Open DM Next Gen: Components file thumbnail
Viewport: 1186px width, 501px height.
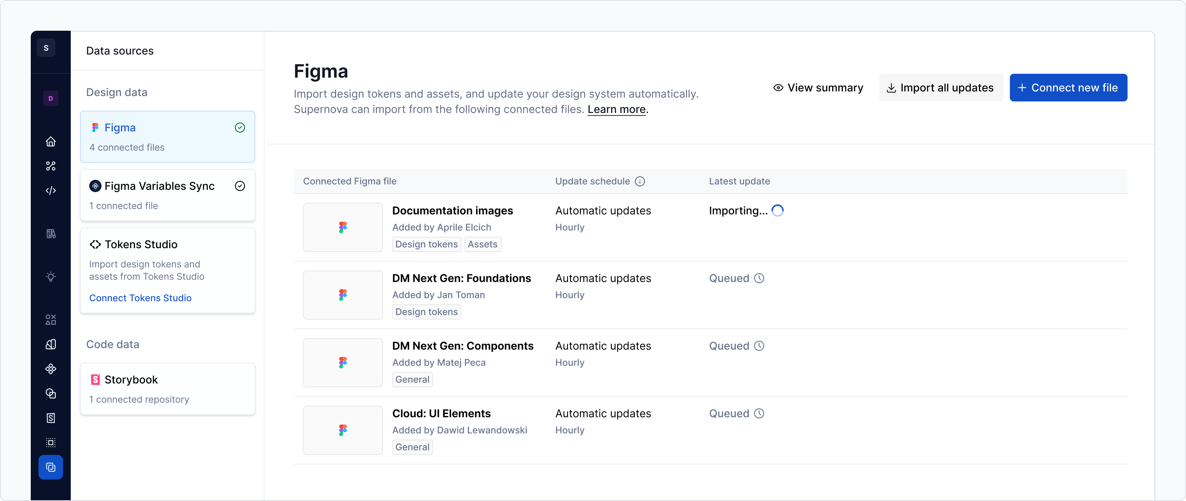pyautogui.click(x=343, y=363)
